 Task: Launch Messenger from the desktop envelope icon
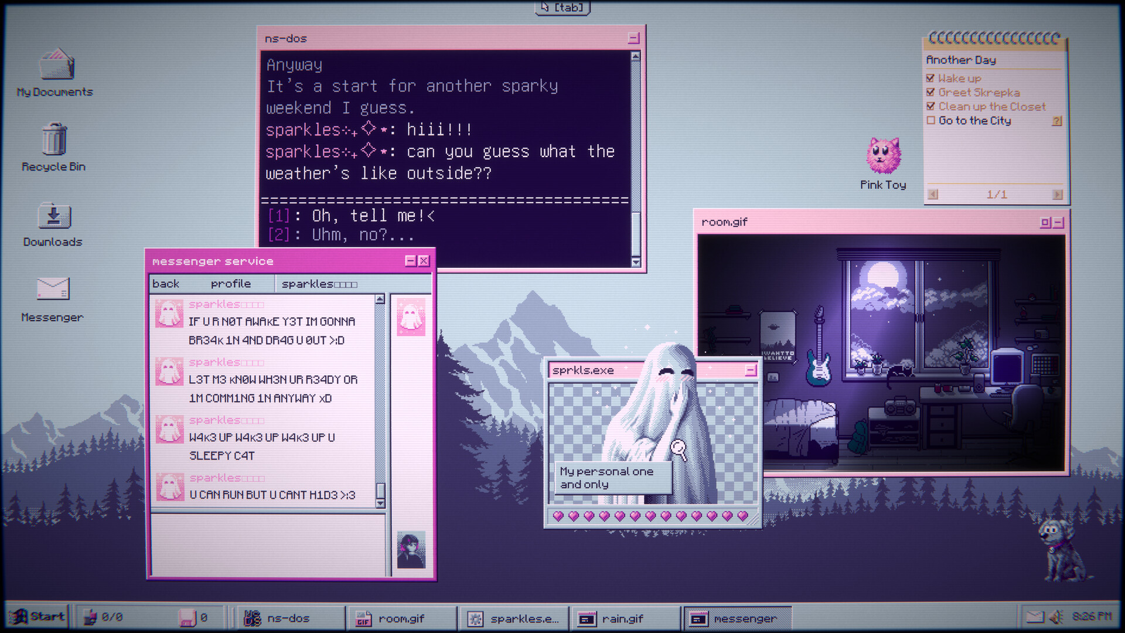53,290
